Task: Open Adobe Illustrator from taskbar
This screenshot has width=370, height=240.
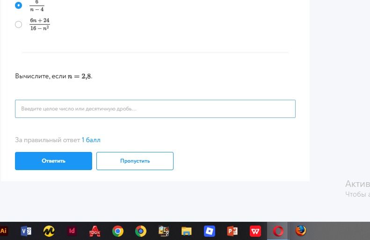Action: [x=3, y=231]
